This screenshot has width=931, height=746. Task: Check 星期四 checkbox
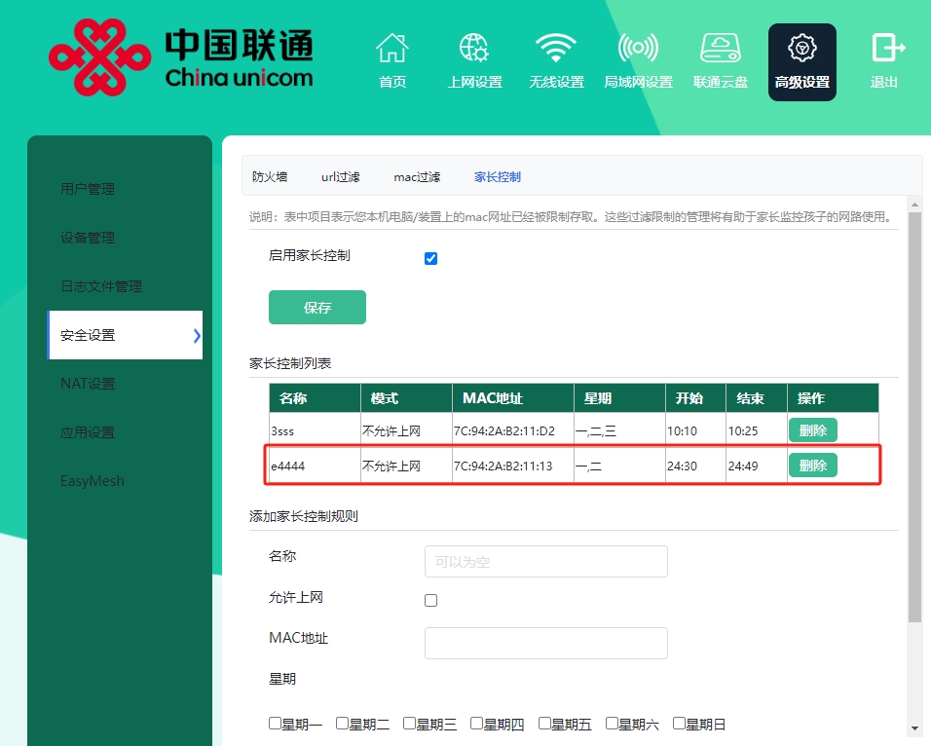click(x=476, y=723)
